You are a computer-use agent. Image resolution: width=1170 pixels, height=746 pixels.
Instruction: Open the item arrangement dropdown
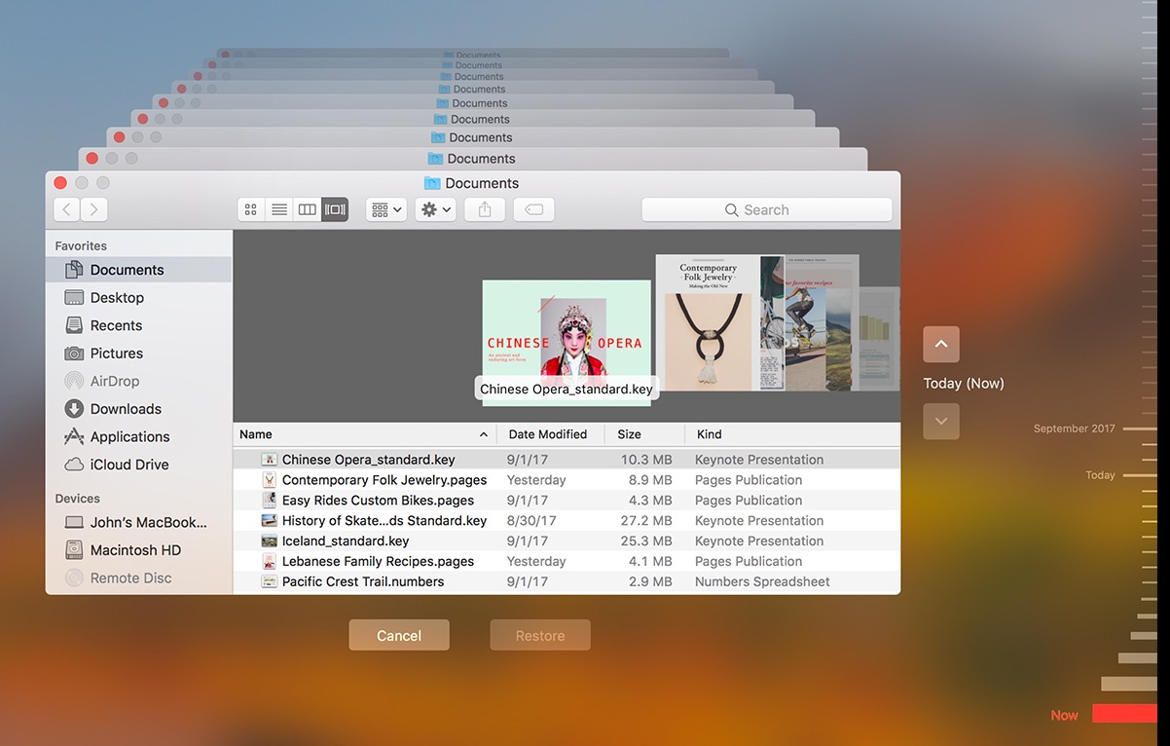[x=386, y=209]
